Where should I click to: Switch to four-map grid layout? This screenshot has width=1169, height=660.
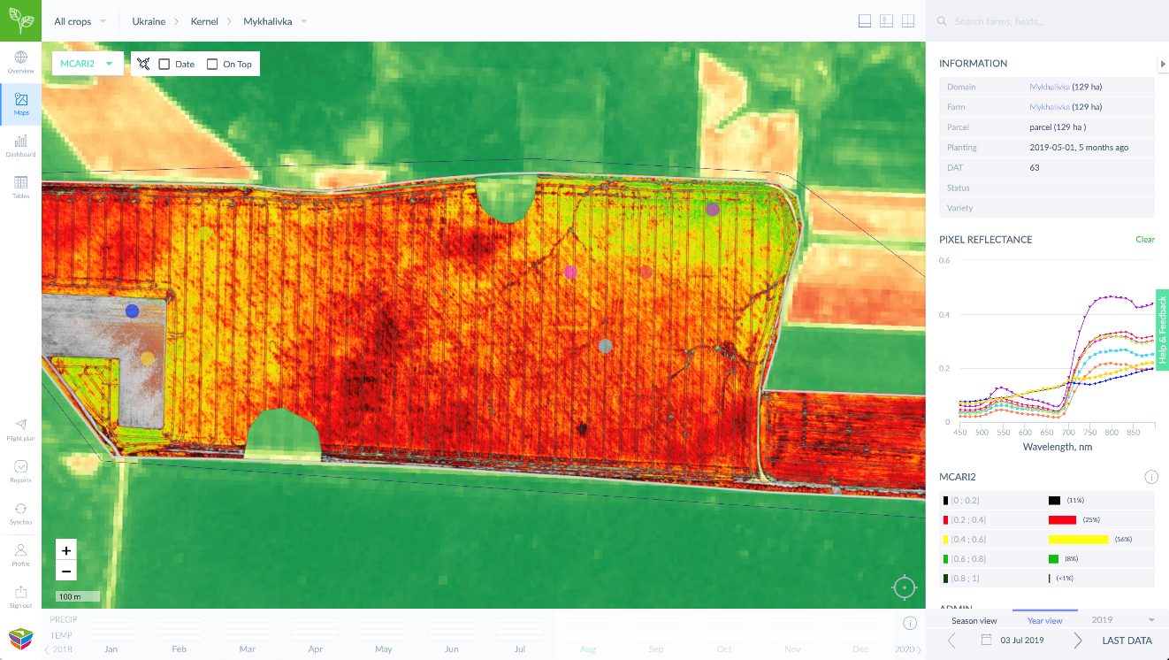[x=907, y=21]
